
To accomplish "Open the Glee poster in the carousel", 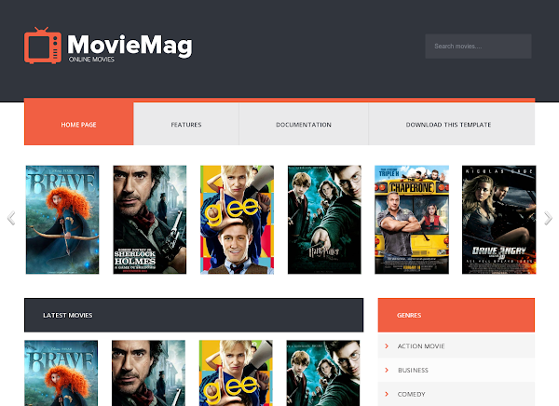I will point(237,220).
